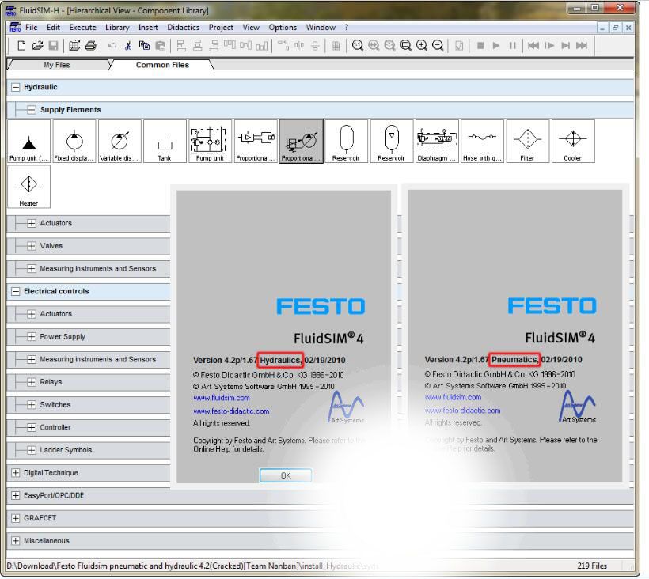Select the Variable displacement pump component

[x=120, y=142]
